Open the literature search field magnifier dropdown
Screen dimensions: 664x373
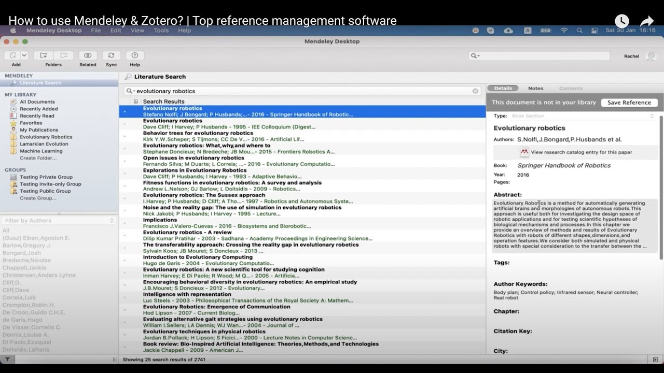[x=130, y=91]
